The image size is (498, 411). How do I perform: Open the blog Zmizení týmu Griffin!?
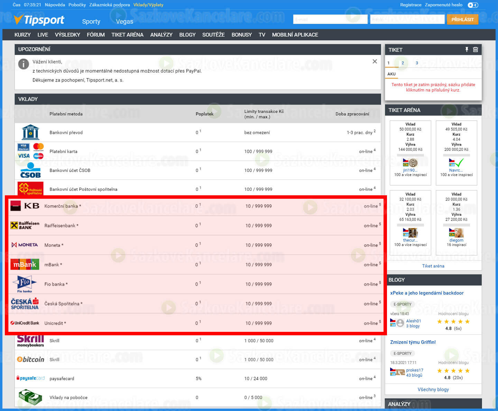point(413,342)
